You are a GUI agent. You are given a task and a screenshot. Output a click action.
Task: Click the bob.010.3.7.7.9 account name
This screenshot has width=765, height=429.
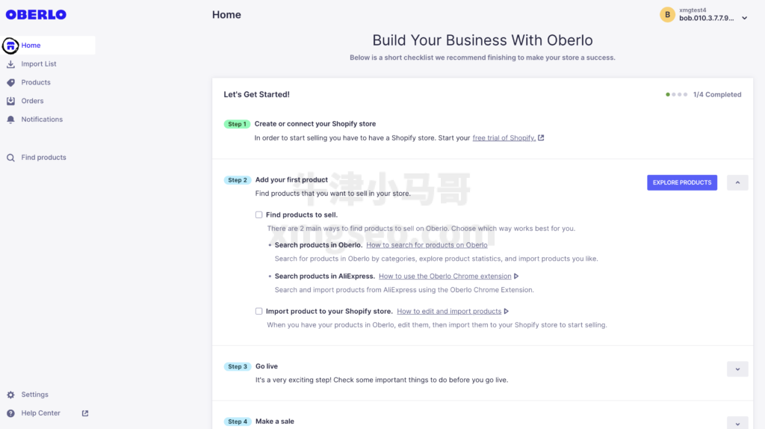(x=707, y=18)
